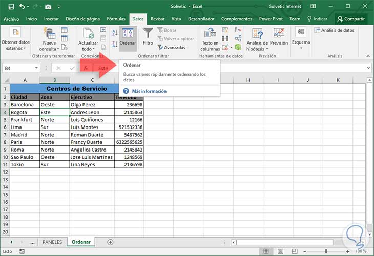The image size is (374, 256).
Task: Select the PANELES sheet tab
Action: point(52,242)
